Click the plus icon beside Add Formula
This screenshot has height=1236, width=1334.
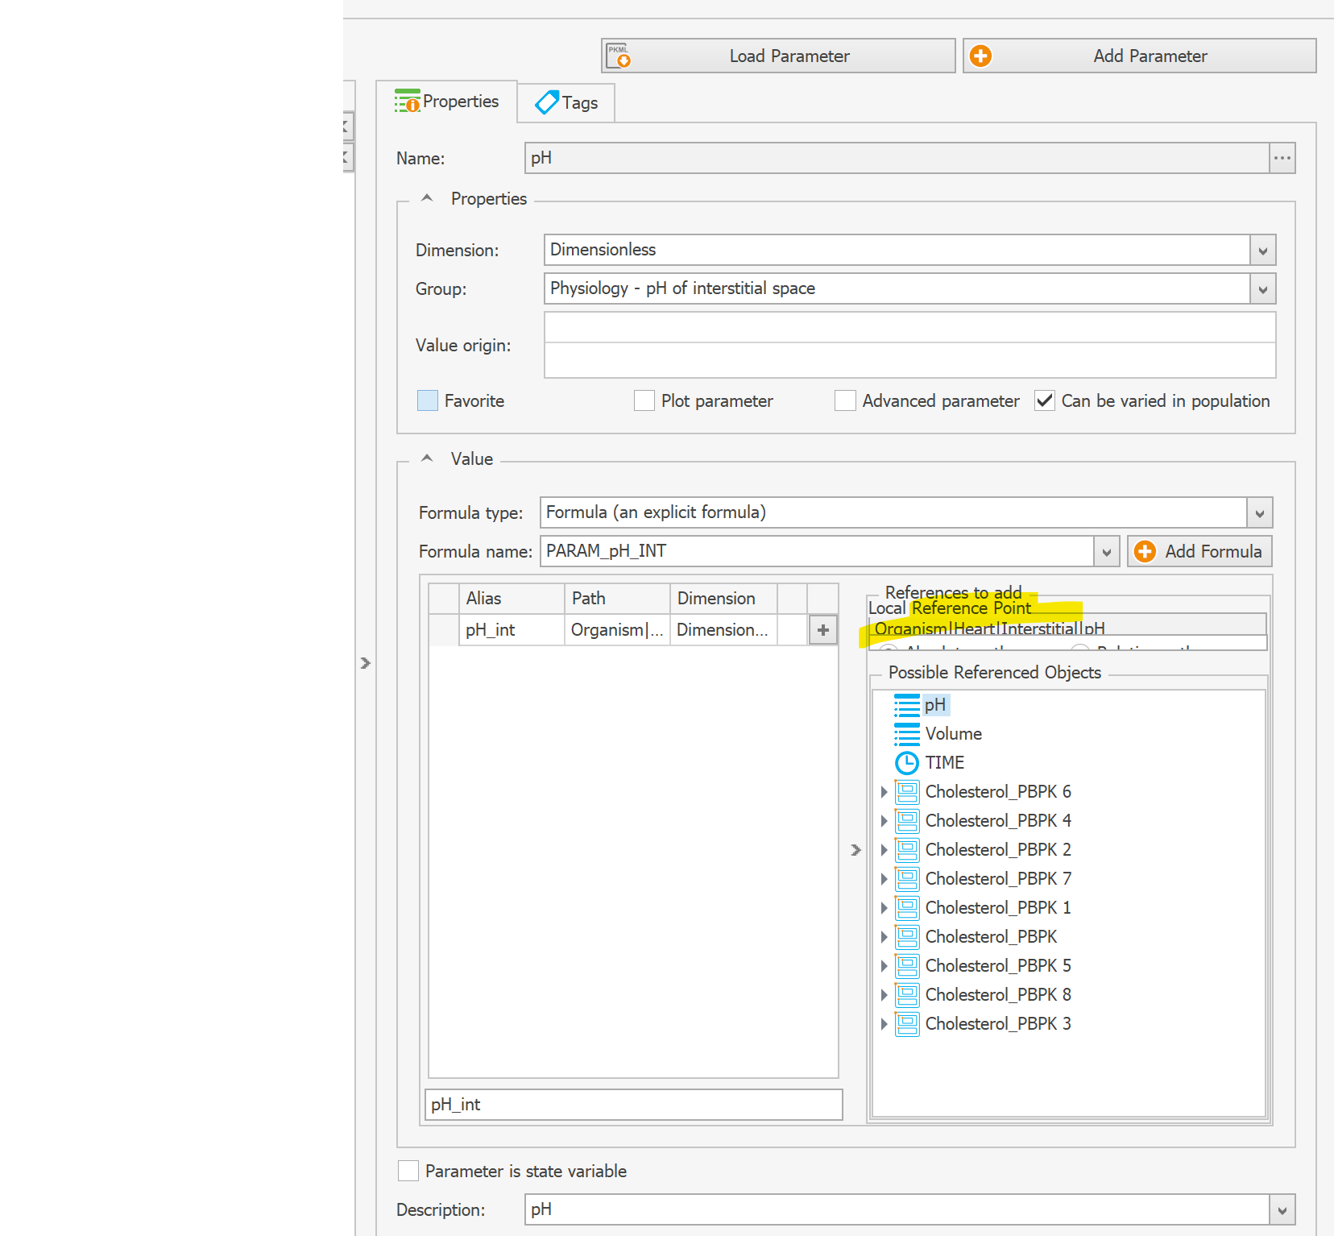click(x=1145, y=551)
